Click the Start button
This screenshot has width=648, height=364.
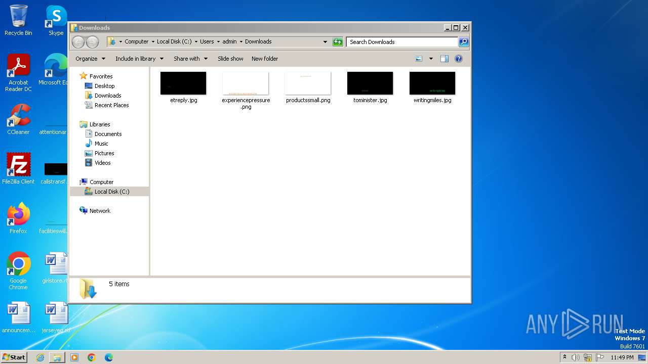pos(14,357)
